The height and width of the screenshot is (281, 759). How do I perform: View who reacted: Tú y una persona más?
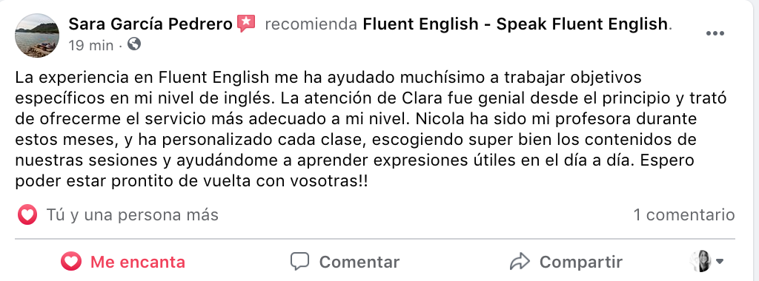[132, 215]
